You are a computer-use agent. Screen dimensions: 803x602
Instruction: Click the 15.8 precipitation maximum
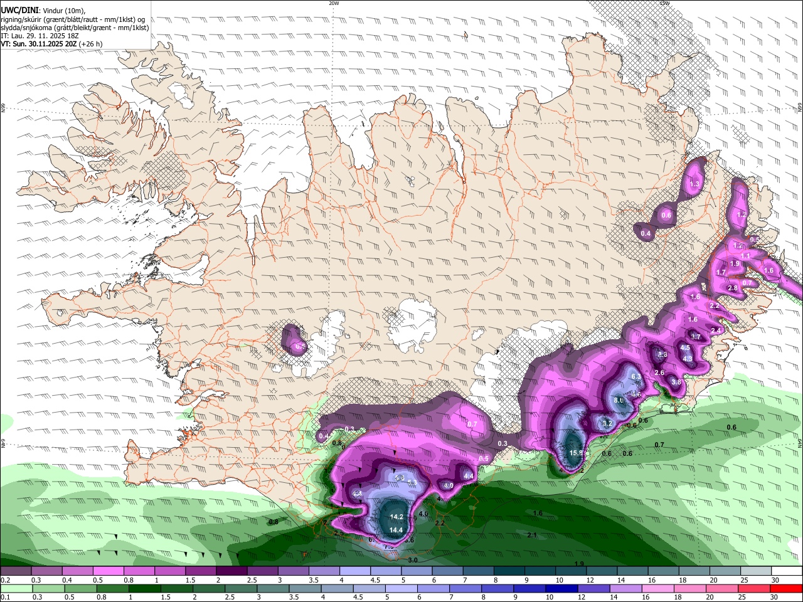point(576,452)
